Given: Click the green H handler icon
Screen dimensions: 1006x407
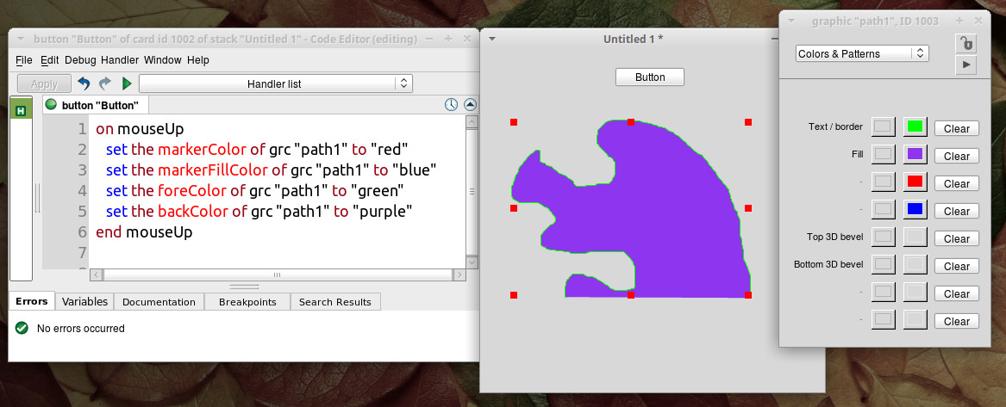Looking at the screenshot, I should 21,108.
